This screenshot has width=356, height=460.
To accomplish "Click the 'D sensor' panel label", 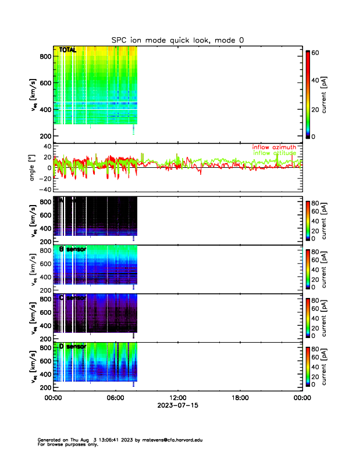I will pyautogui.click(x=73, y=347).
